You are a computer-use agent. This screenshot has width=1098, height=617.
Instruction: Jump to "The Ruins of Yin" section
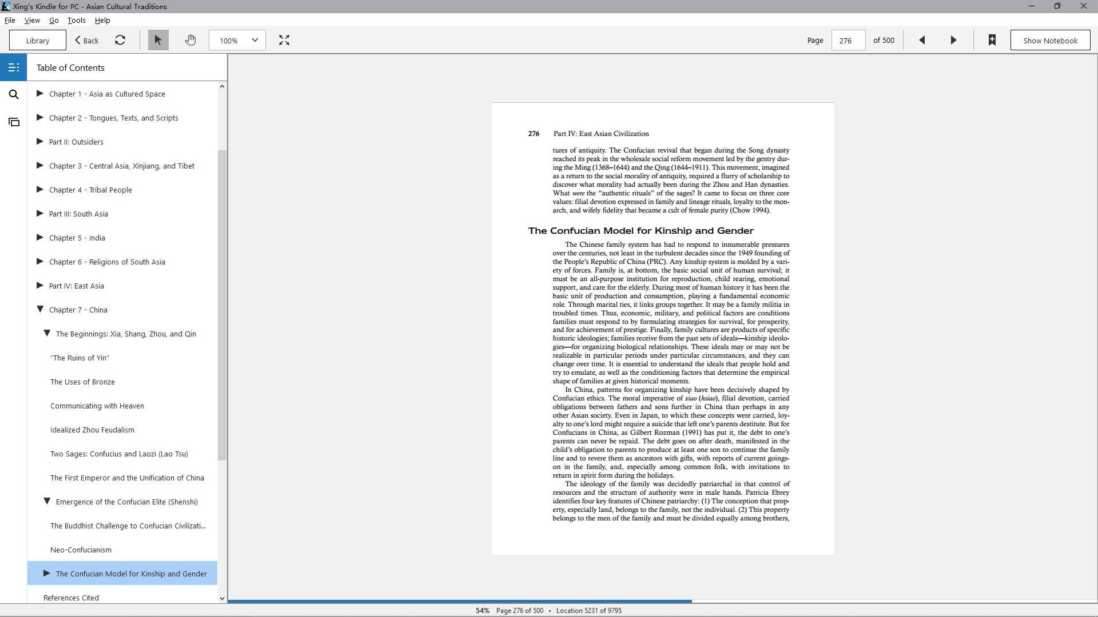click(79, 358)
